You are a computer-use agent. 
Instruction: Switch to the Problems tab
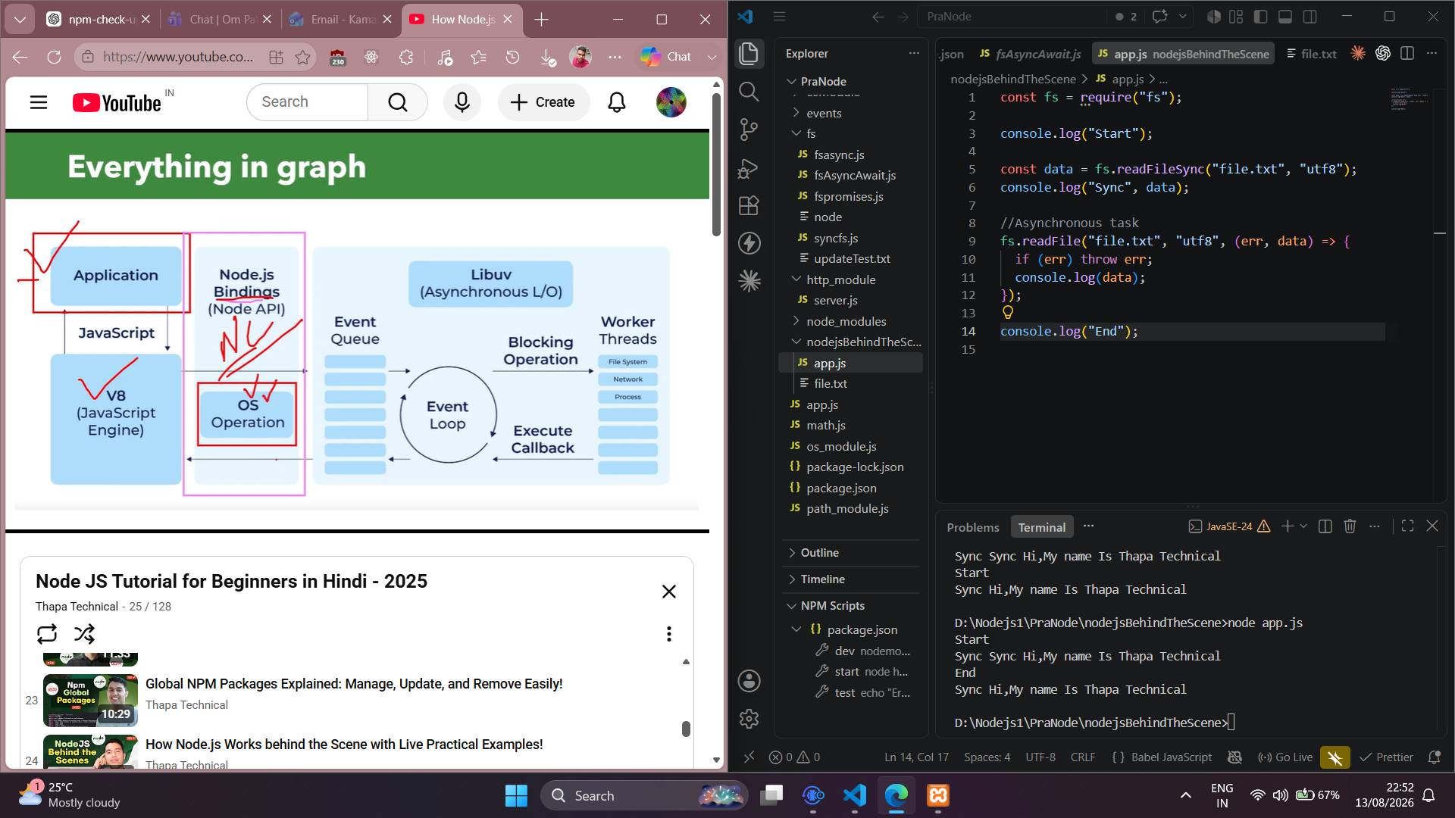(x=972, y=527)
